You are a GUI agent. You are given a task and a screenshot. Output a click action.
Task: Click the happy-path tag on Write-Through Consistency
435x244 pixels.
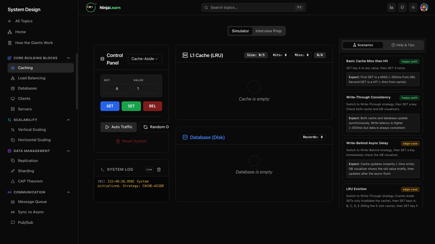click(x=409, y=98)
